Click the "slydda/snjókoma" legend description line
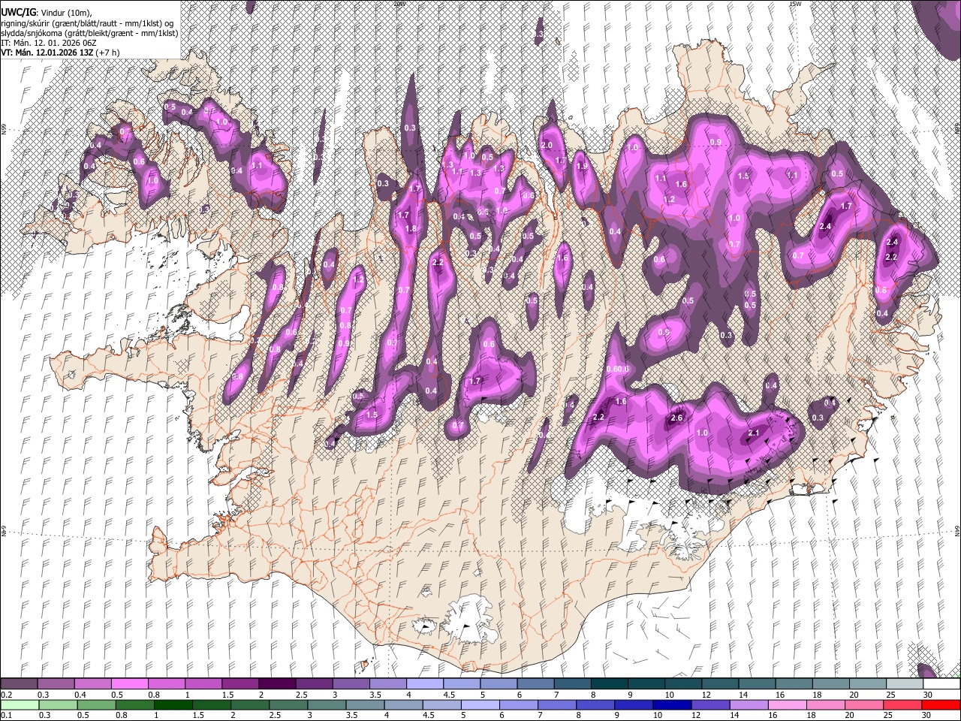This screenshot has height=721, width=961. (89, 33)
